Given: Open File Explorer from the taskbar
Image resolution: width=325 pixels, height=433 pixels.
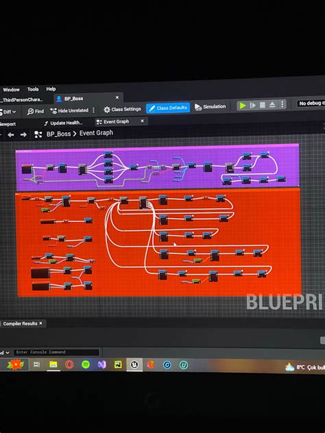Looking at the screenshot, I should coord(53,364).
